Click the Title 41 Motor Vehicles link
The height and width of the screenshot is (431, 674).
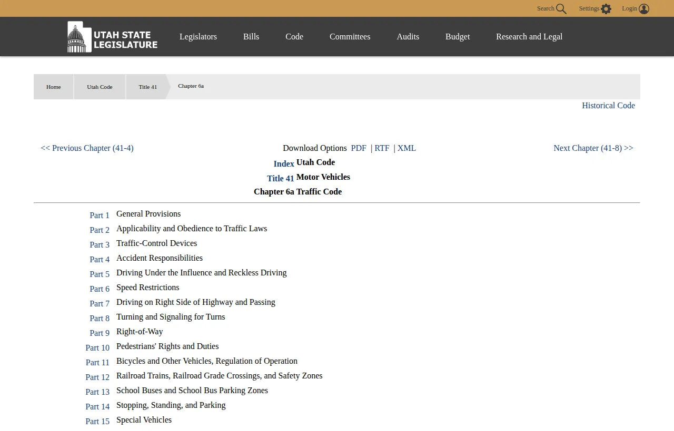[280, 178]
